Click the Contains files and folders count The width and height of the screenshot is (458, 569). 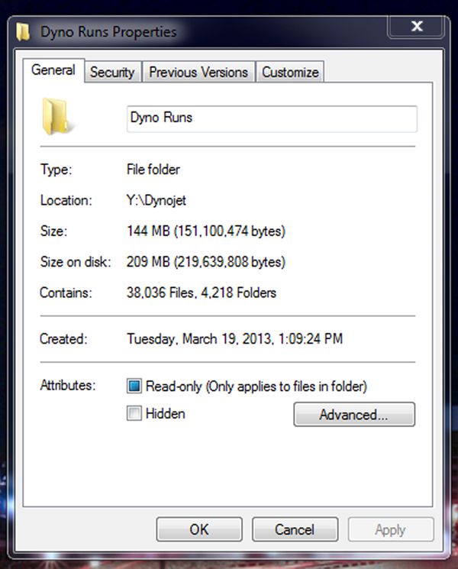[202, 293]
